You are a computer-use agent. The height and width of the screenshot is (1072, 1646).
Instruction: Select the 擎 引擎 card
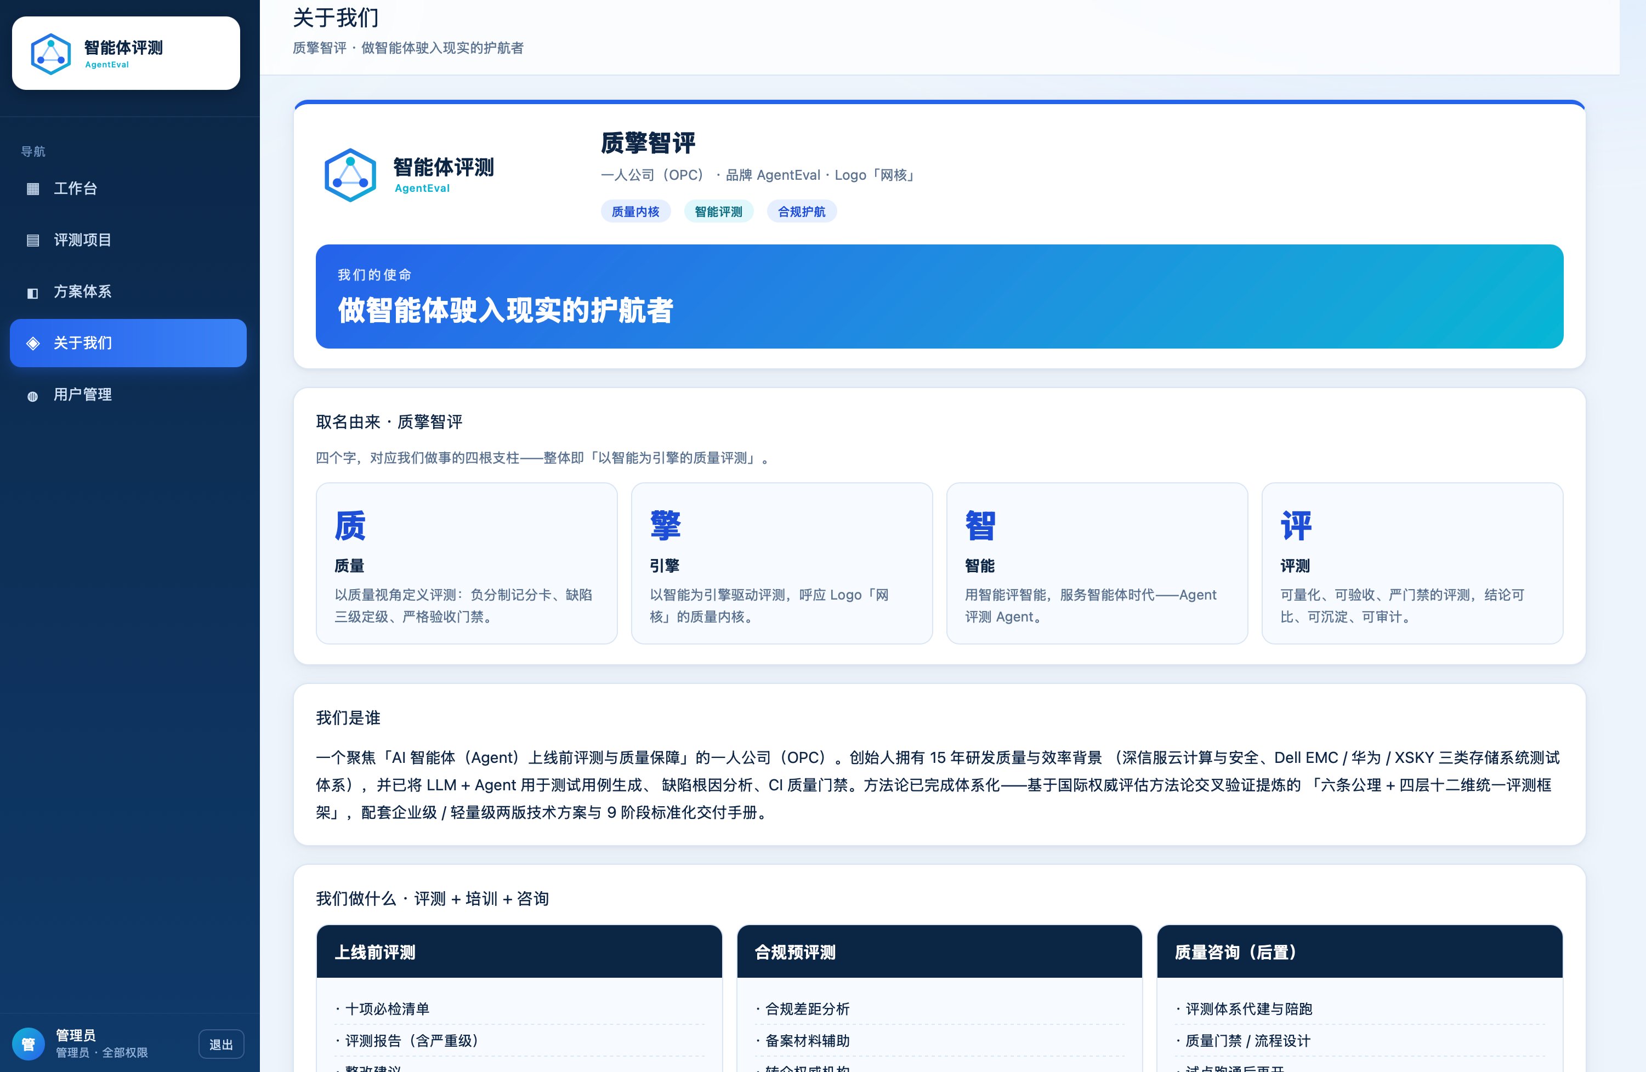pyautogui.click(x=782, y=563)
